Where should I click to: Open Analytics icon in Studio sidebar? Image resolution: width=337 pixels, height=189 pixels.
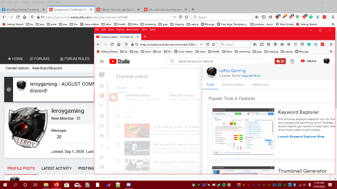coord(101,115)
